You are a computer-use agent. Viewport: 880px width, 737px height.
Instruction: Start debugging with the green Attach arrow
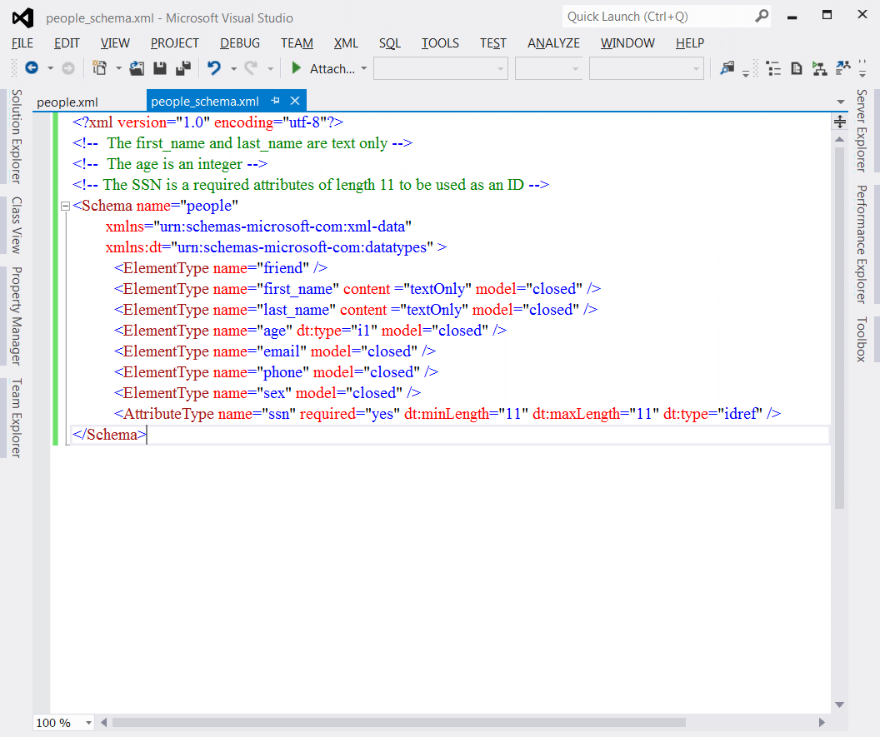[x=297, y=68]
